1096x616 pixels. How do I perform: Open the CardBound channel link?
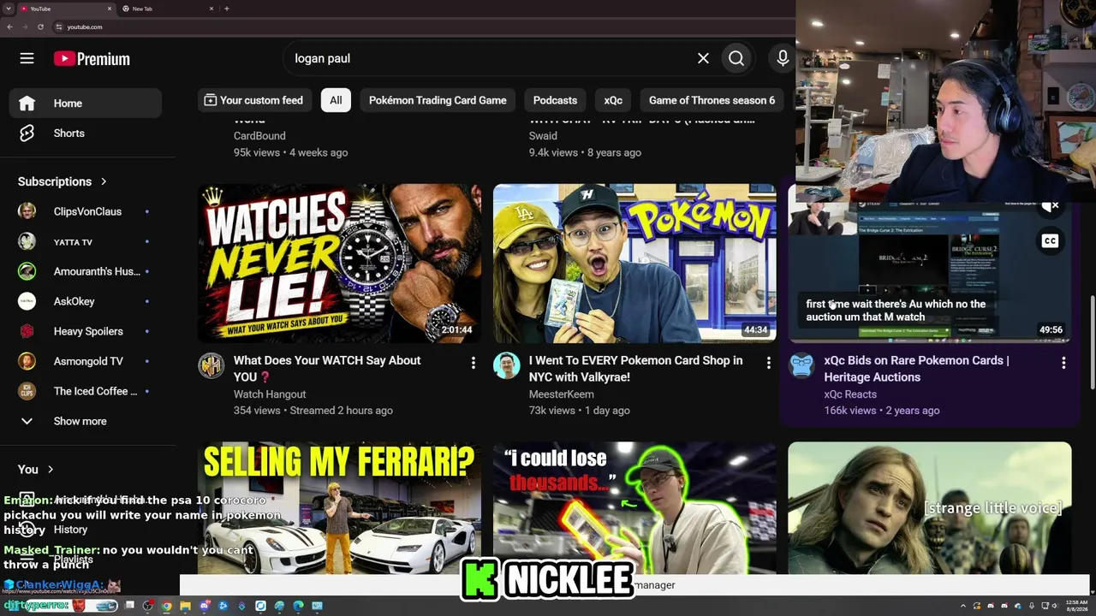click(x=259, y=135)
